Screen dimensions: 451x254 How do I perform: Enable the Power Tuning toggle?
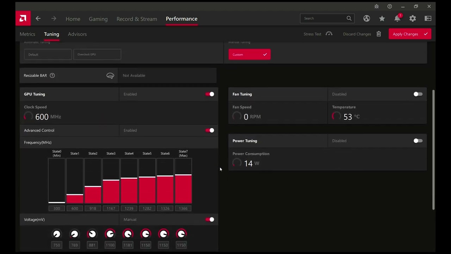pos(418,141)
